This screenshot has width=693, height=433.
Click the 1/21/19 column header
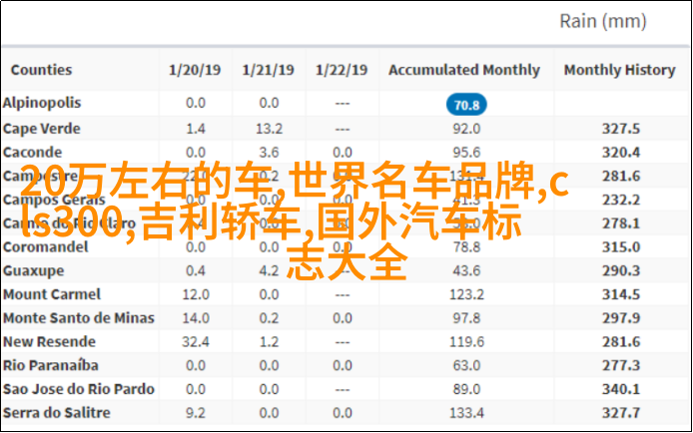tap(269, 70)
